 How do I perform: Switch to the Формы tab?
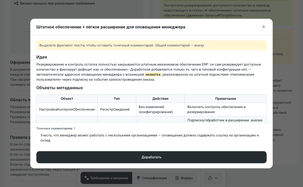click(x=184, y=178)
